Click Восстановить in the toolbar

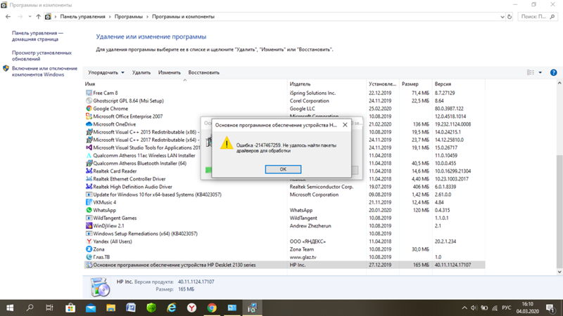point(203,72)
